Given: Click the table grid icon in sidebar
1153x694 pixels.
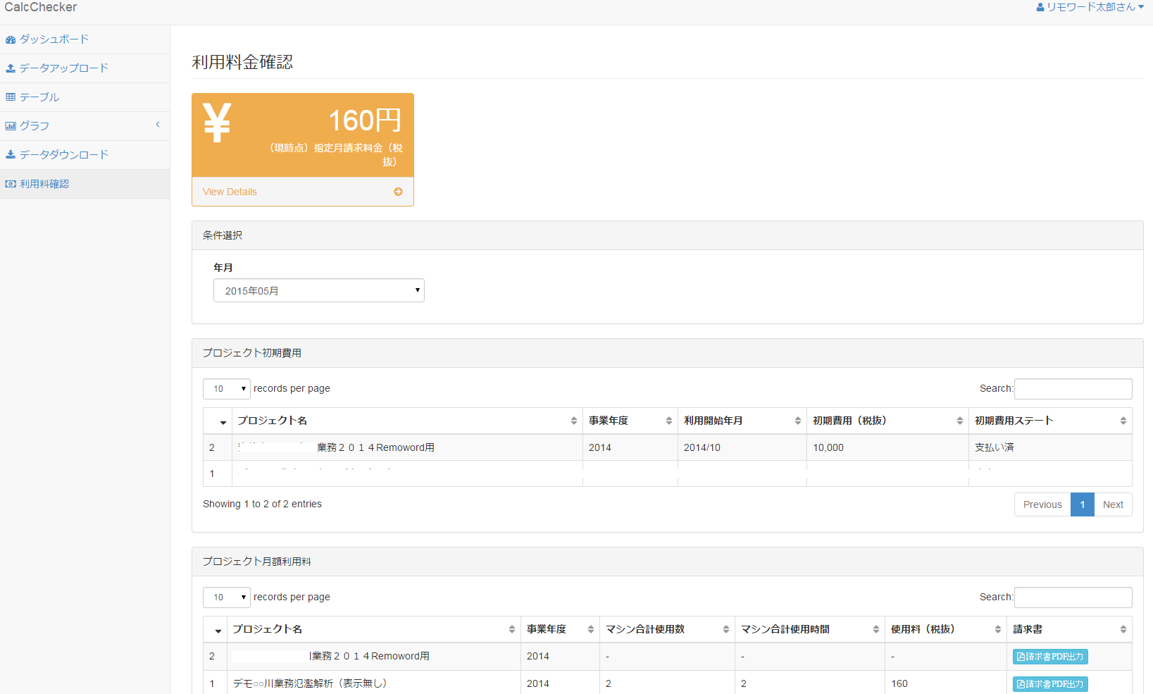Looking at the screenshot, I should (x=11, y=97).
